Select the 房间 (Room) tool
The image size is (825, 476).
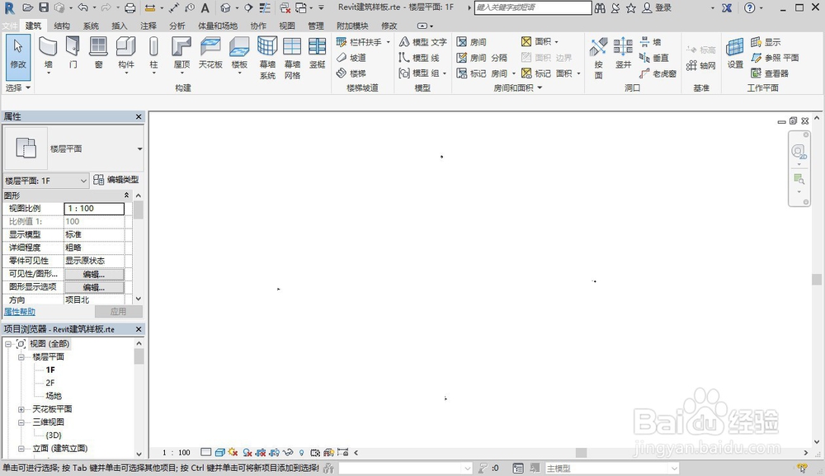coord(471,41)
